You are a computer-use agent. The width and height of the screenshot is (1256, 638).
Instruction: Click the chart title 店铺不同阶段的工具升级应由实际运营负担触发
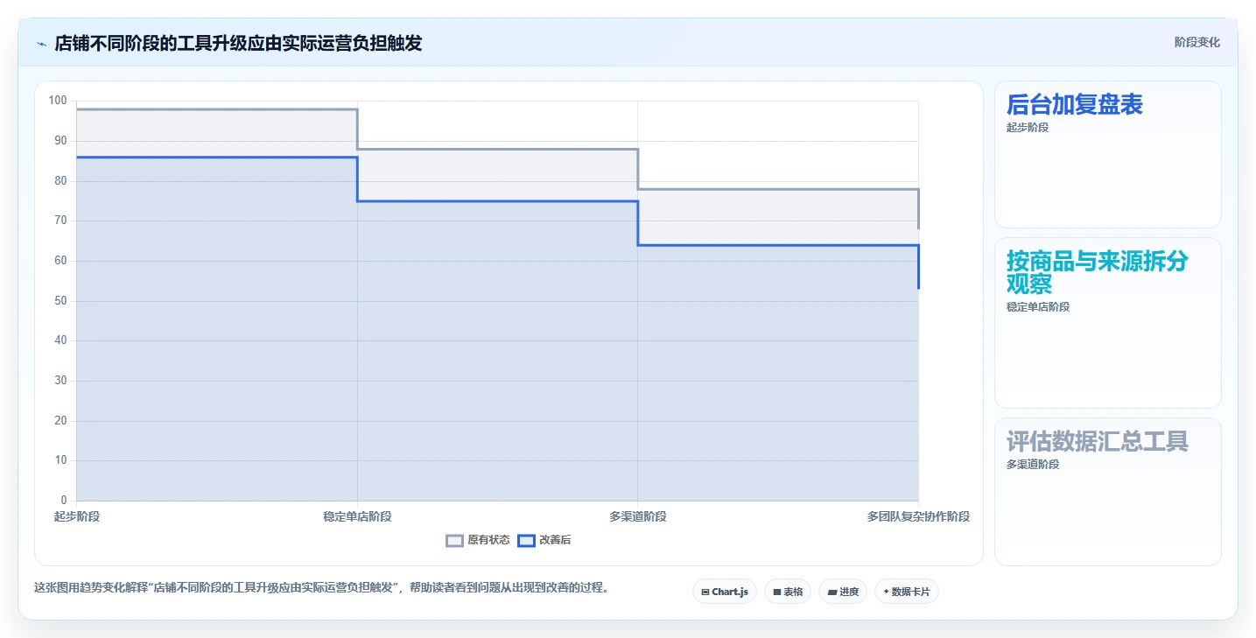238,44
